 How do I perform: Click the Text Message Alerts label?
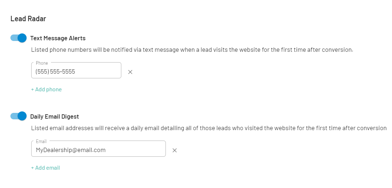[58, 38]
